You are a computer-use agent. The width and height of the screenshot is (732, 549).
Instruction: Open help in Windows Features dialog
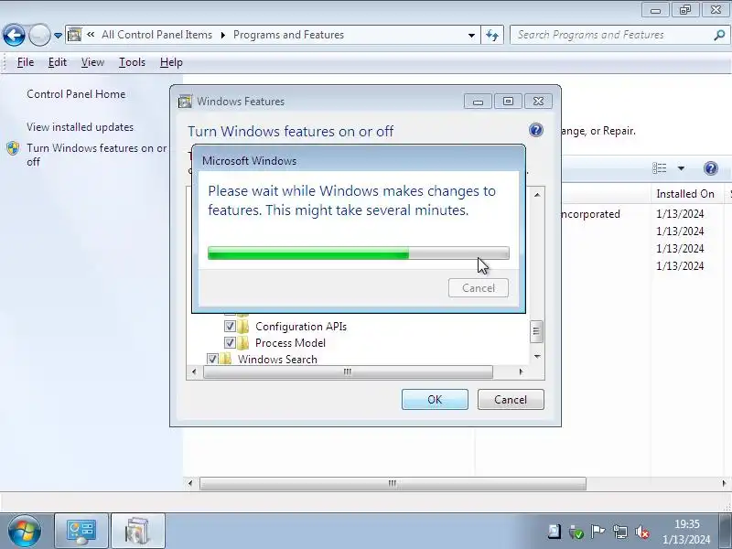[536, 130]
